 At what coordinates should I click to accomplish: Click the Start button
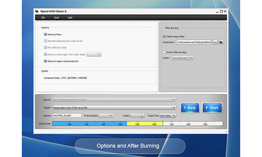click(x=212, y=108)
